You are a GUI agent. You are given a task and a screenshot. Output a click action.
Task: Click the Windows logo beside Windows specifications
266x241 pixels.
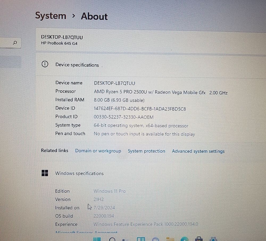tap(45, 173)
